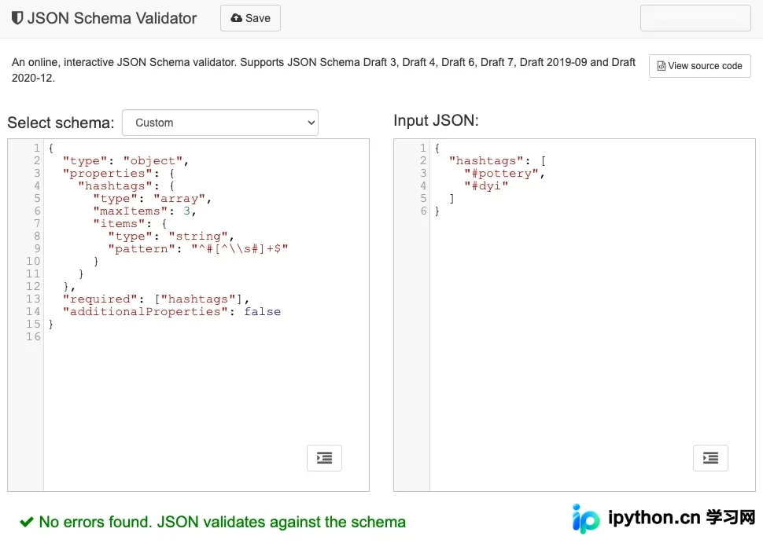Click the "items": { line in schema

click(130, 224)
